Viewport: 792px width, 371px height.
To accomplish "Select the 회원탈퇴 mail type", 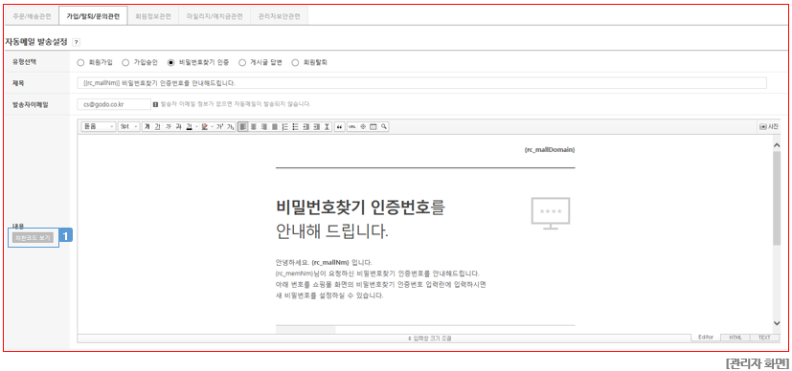I will [295, 63].
